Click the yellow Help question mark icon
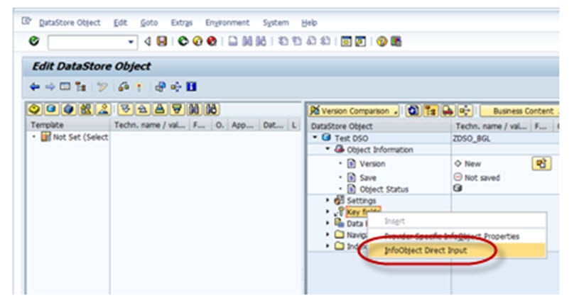Image resolution: width=579 pixels, height=305 pixels. (382, 42)
